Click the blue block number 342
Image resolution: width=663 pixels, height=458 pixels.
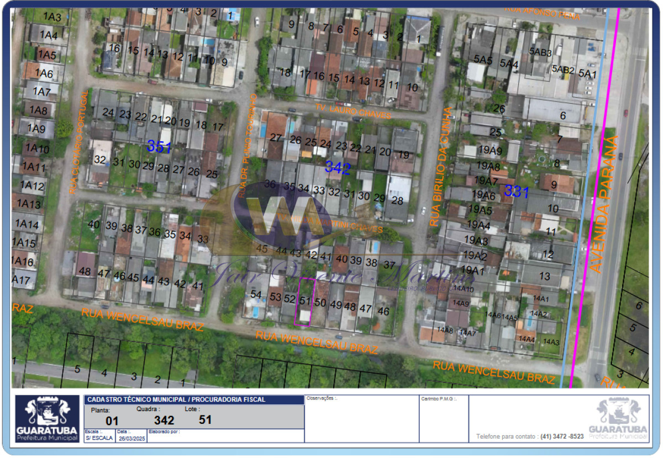[337, 168]
